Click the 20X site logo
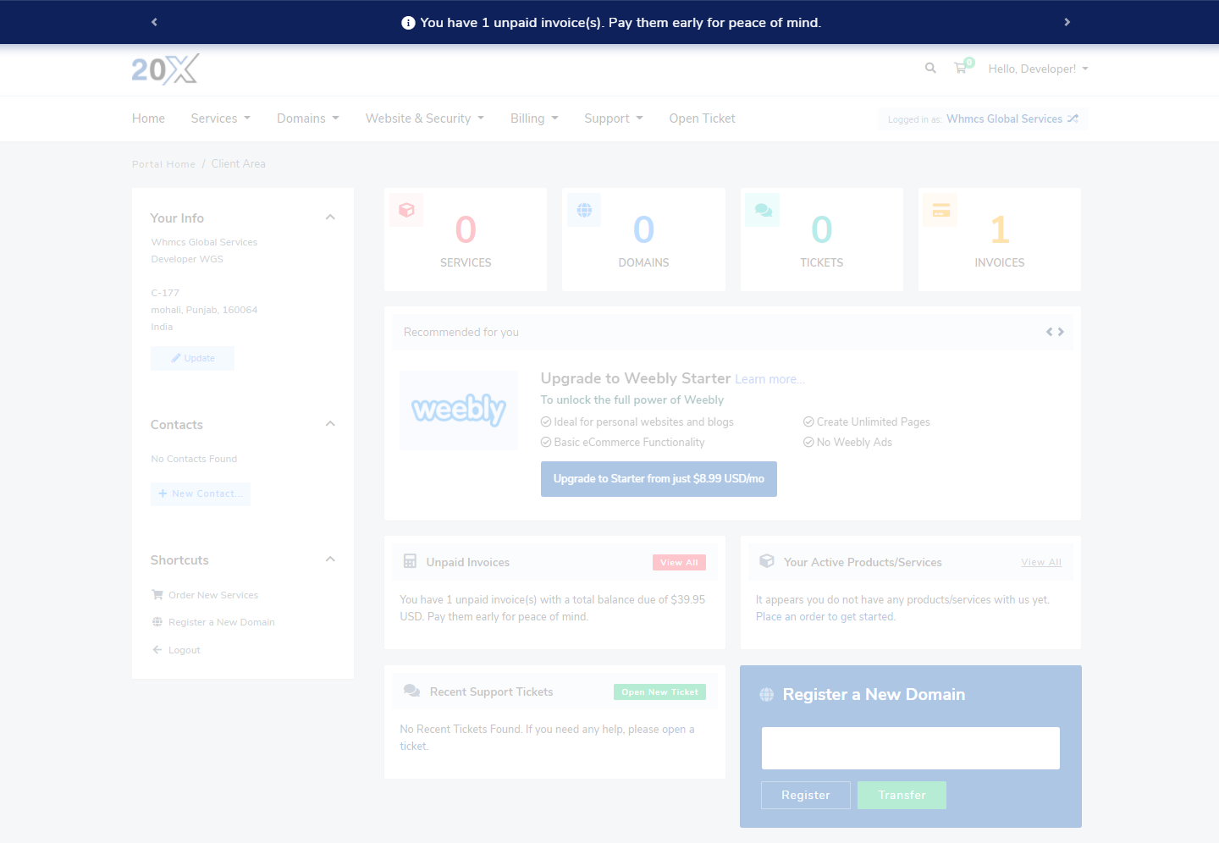The image size is (1219, 843). 165,69
